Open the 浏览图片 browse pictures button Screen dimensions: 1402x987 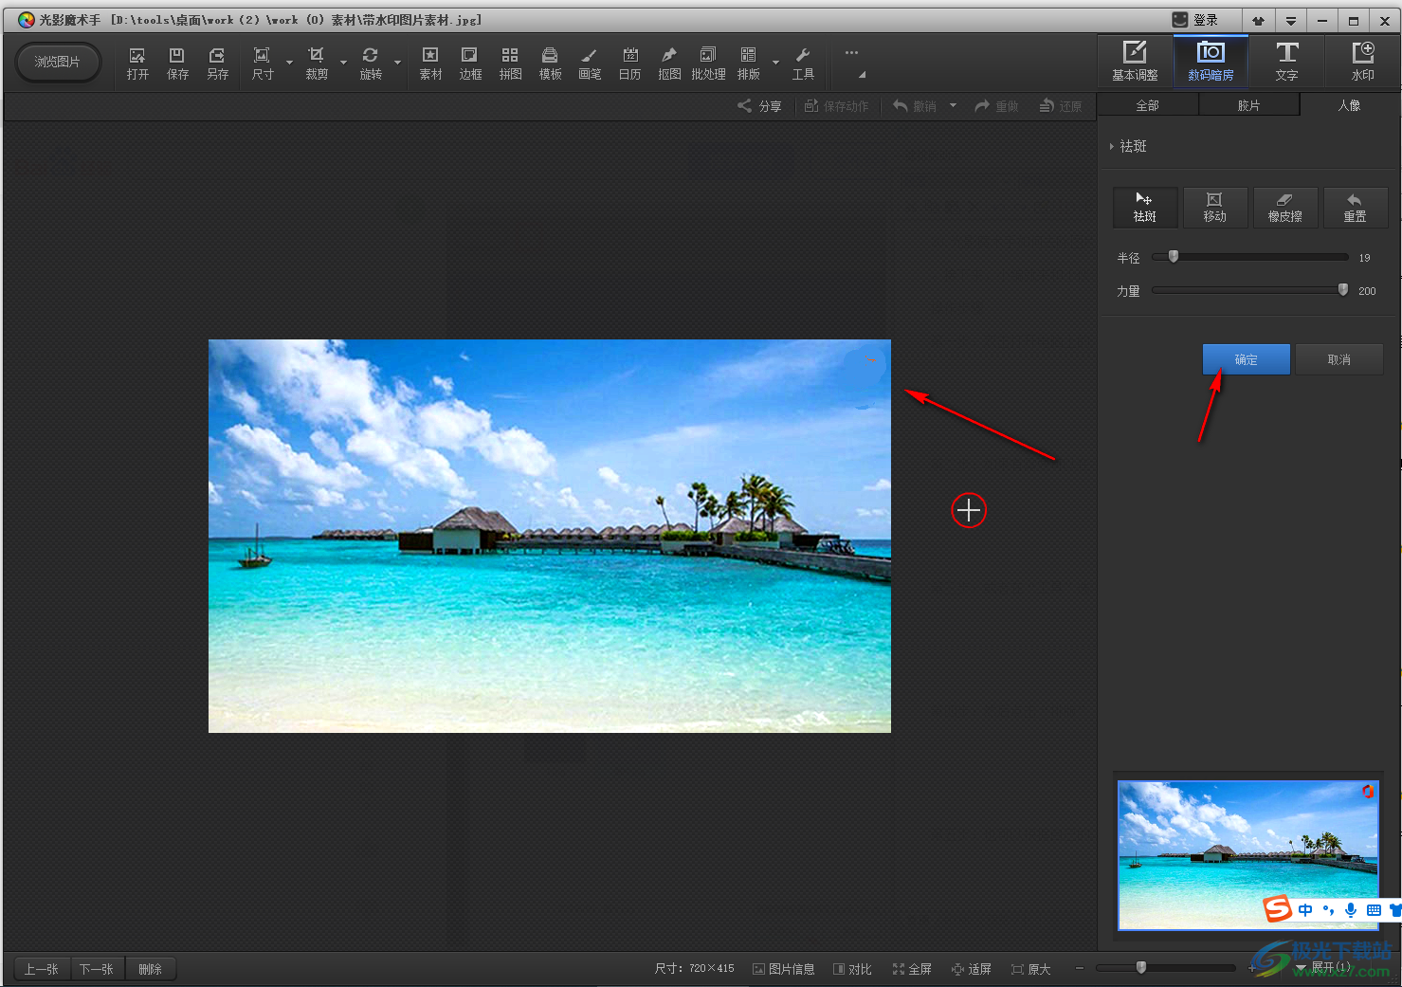point(58,63)
